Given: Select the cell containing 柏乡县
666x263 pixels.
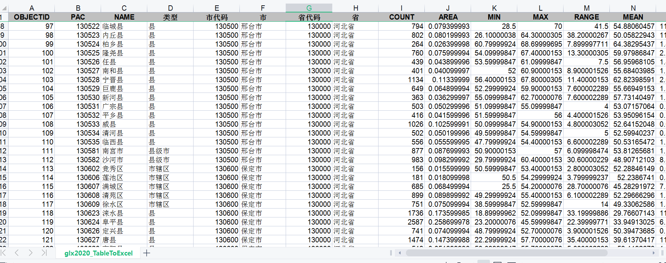Looking at the screenshot, I should pyautogui.click(x=124, y=44).
